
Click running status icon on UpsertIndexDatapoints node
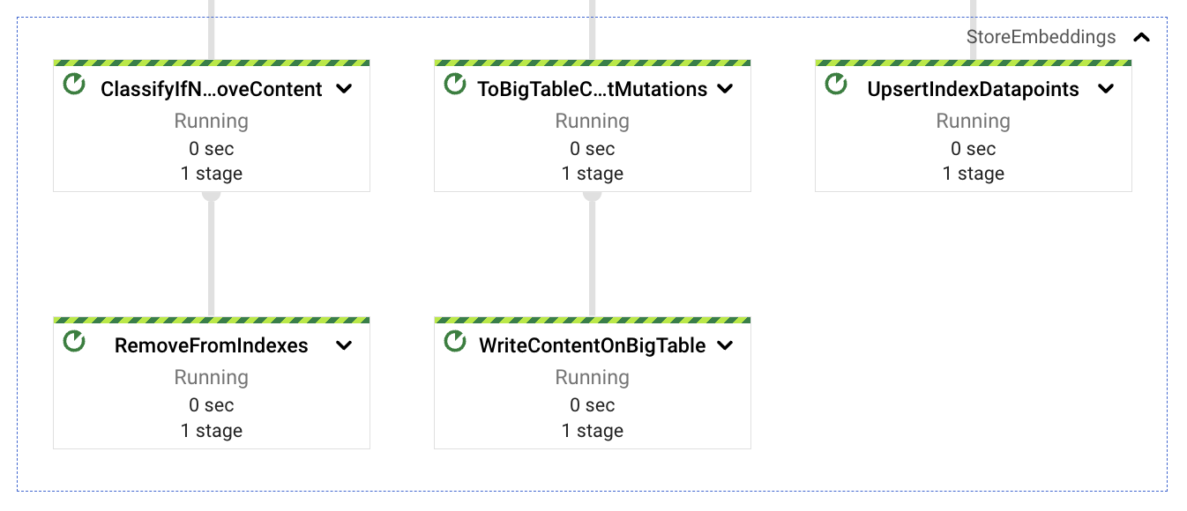click(x=836, y=85)
